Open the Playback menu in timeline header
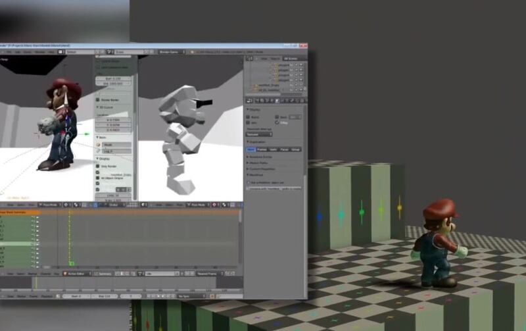526x331 pixels. coord(47,296)
